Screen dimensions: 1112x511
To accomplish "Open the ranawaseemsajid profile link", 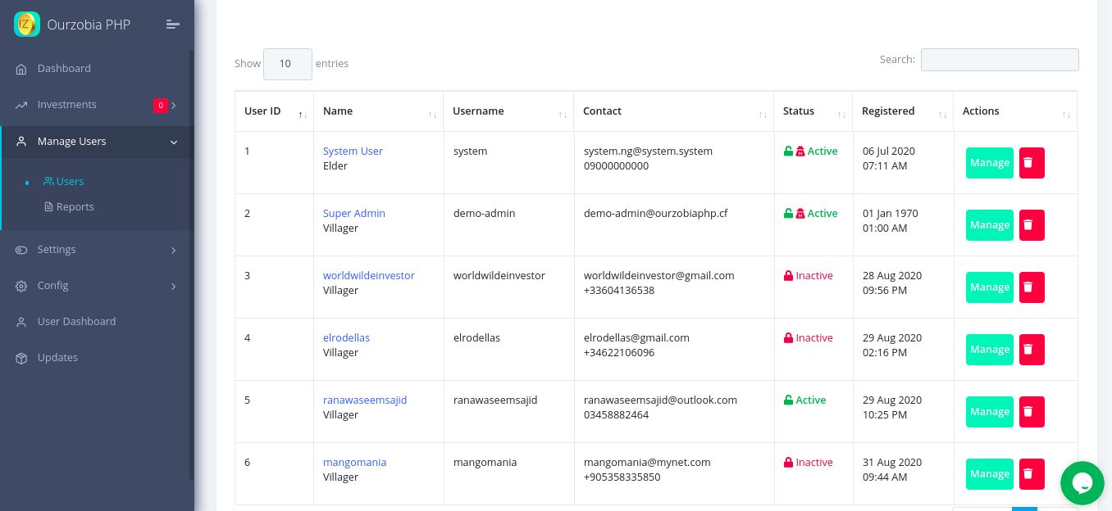I will coord(365,400).
